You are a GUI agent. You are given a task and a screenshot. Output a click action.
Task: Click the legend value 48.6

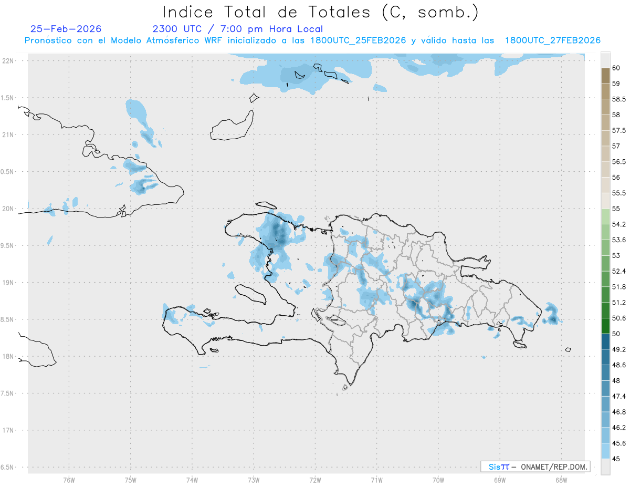point(619,365)
